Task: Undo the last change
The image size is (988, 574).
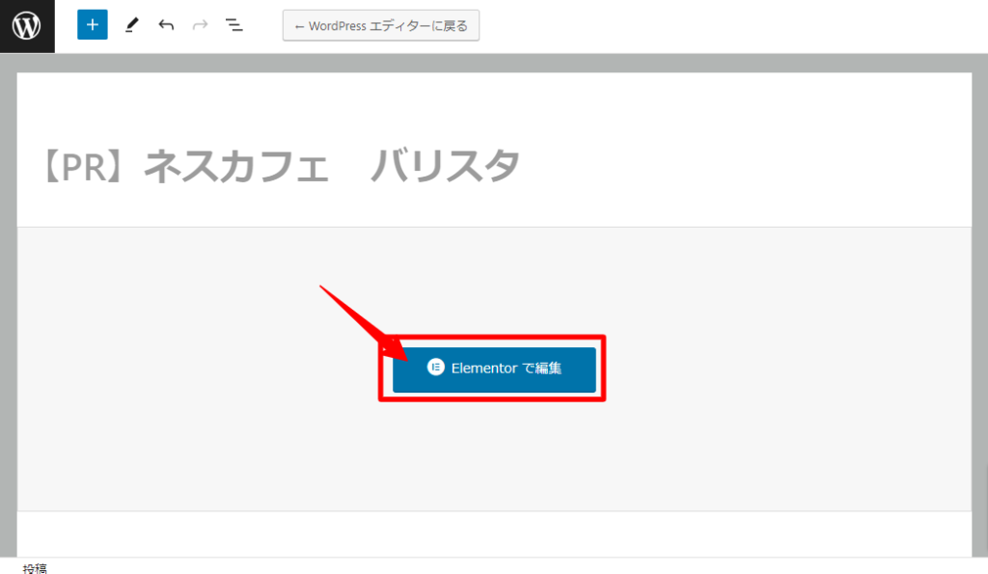Action: click(x=166, y=25)
